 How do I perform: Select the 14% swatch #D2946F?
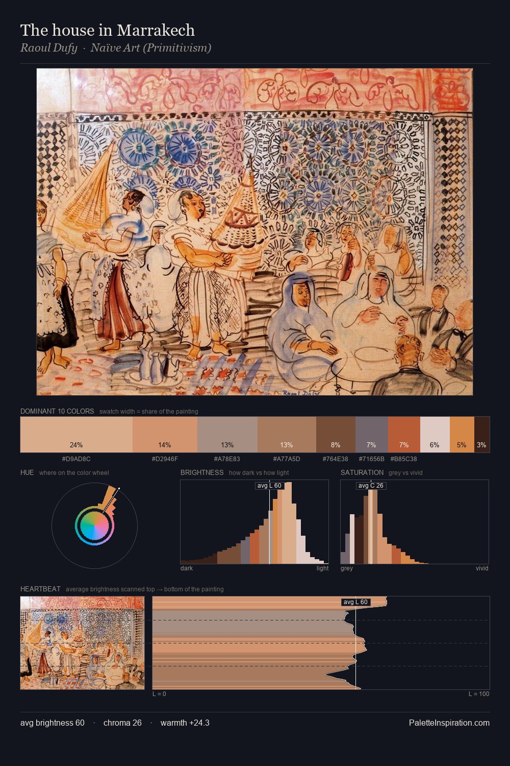(x=165, y=435)
